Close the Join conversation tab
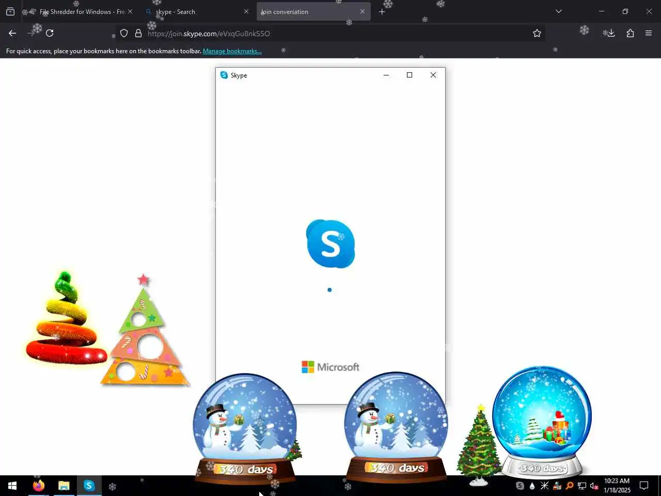 [x=363, y=11]
